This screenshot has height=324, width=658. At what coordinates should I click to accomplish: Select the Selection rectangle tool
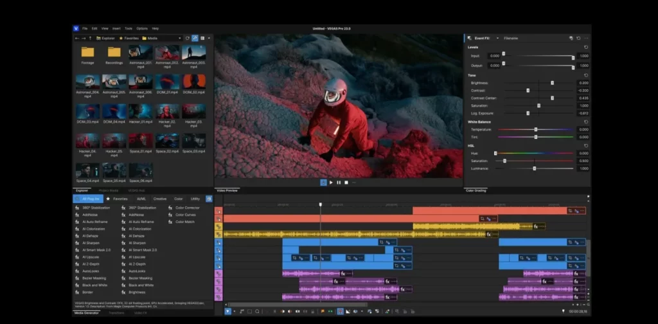(x=249, y=311)
